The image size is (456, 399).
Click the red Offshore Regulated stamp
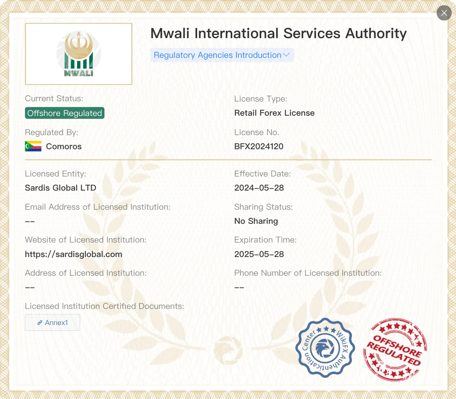395,349
